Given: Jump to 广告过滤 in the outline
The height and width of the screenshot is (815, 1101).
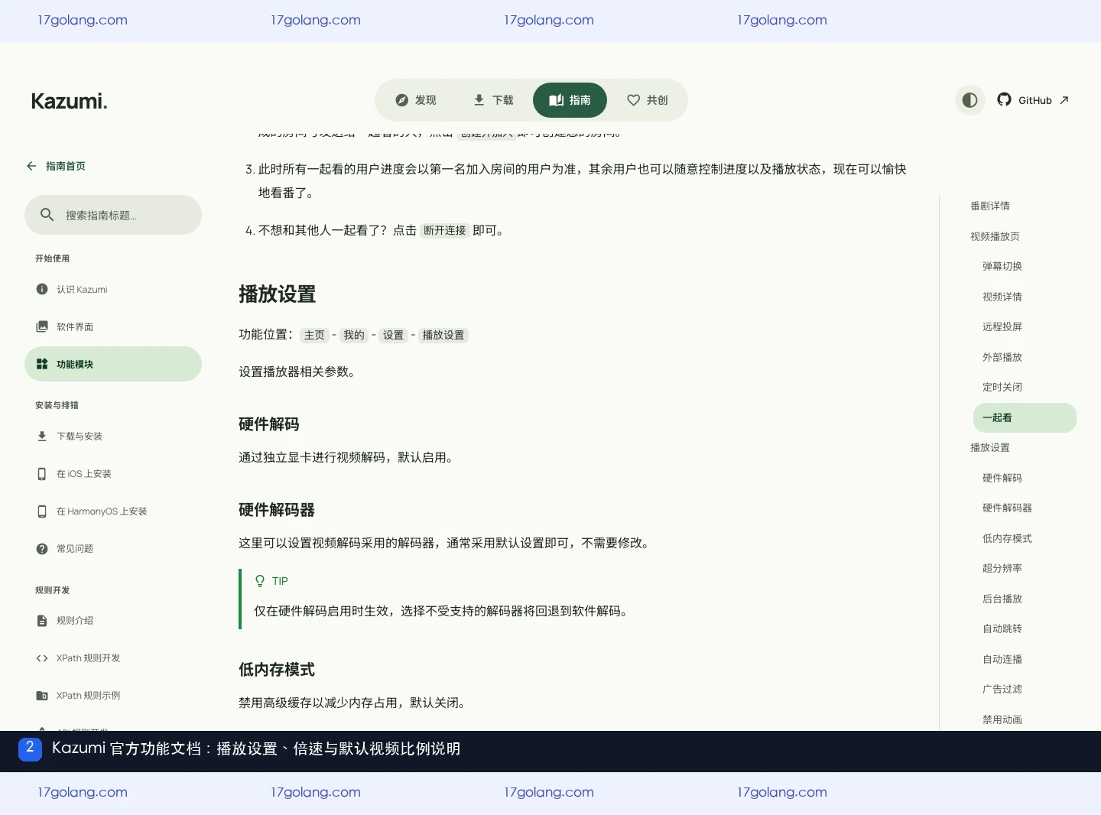Looking at the screenshot, I should pyautogui.click(x=1002, y=689).
